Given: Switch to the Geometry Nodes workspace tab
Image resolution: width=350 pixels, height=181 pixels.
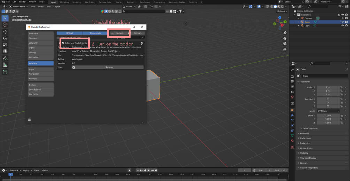Looking at the screenshot, I should click(177, 2).
